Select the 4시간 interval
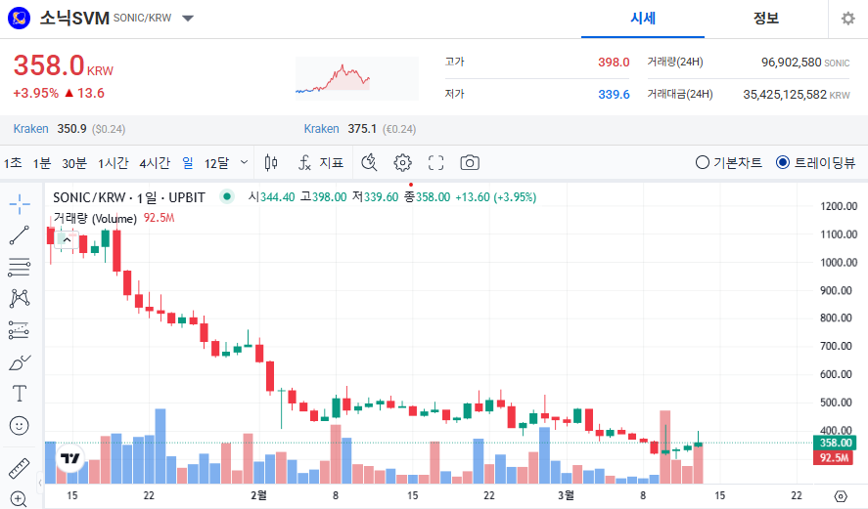This screenshot has width=868, height=509. click(x=155, y=163)
